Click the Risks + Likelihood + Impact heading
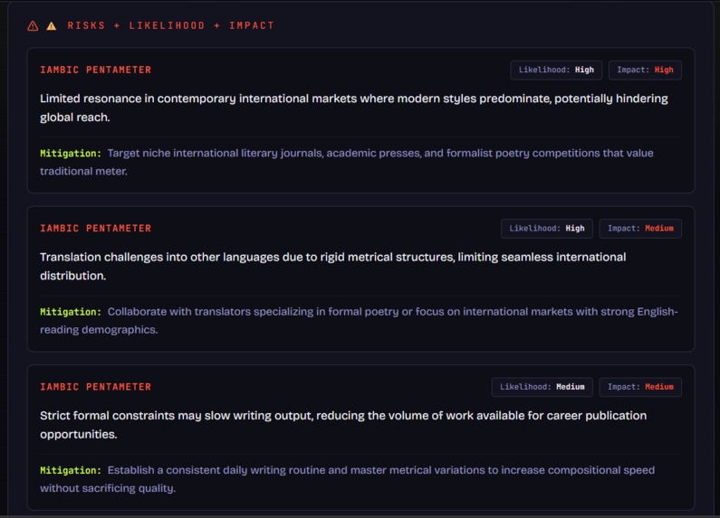Image resolution: width=720 pixels, height=518 pixels. (x=171, y=25)
